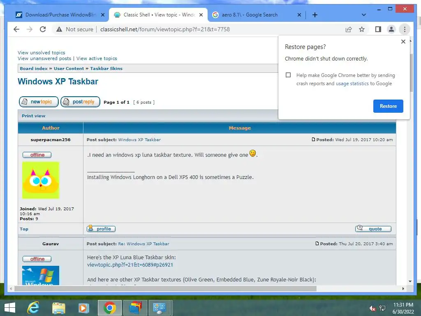Click the 11:31 PM taskbar clock
This screenshot has height=316, width=421.
pos(403,308)
